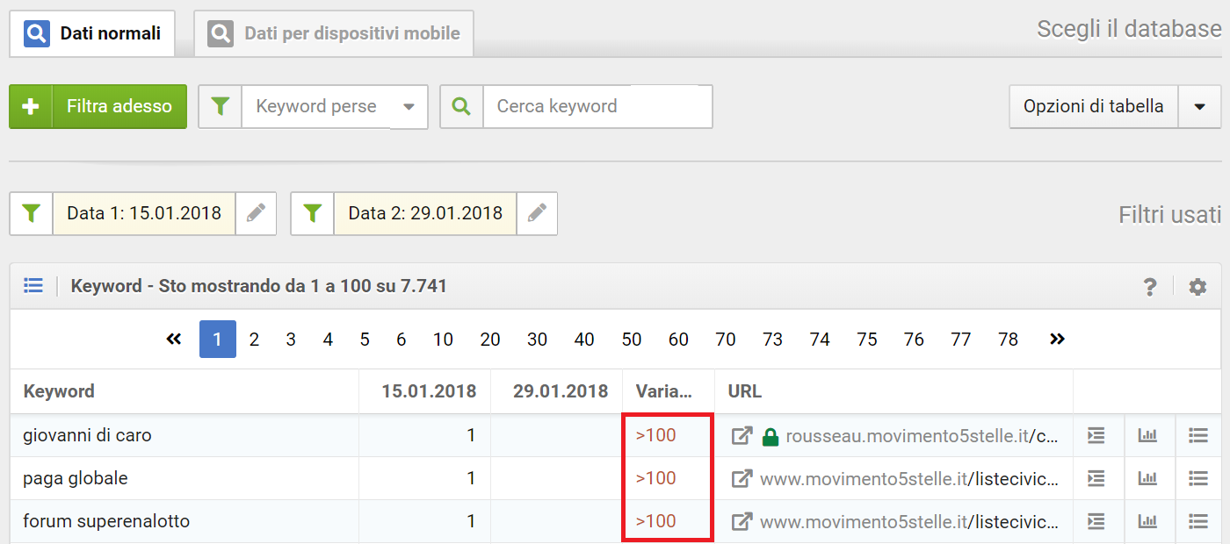Open table help question mark
Image resolution: width=1230 pixels, height=544 pixels.
pos(1149,287)
